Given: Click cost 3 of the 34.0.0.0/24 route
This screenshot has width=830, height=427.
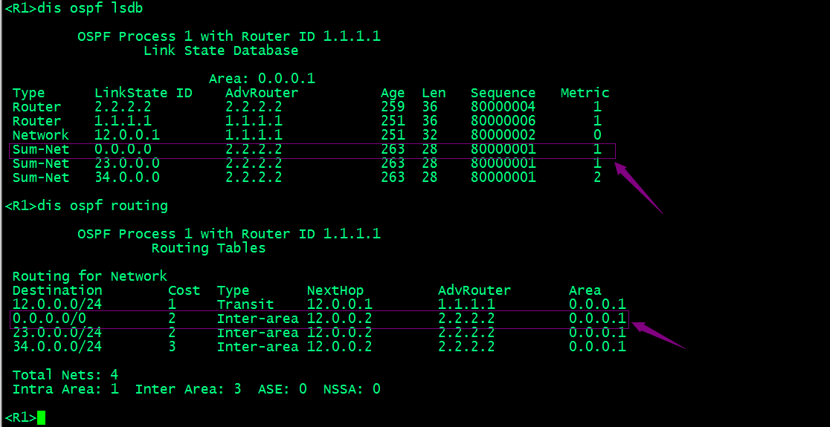Looking at the screenshot, I should pos(172,347).
